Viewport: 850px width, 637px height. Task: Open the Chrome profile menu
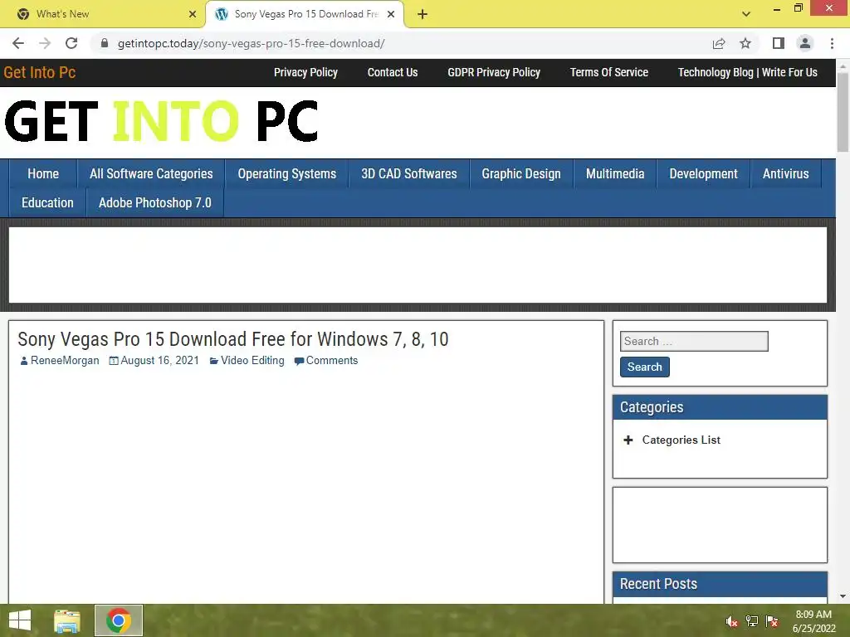(805, 43)
